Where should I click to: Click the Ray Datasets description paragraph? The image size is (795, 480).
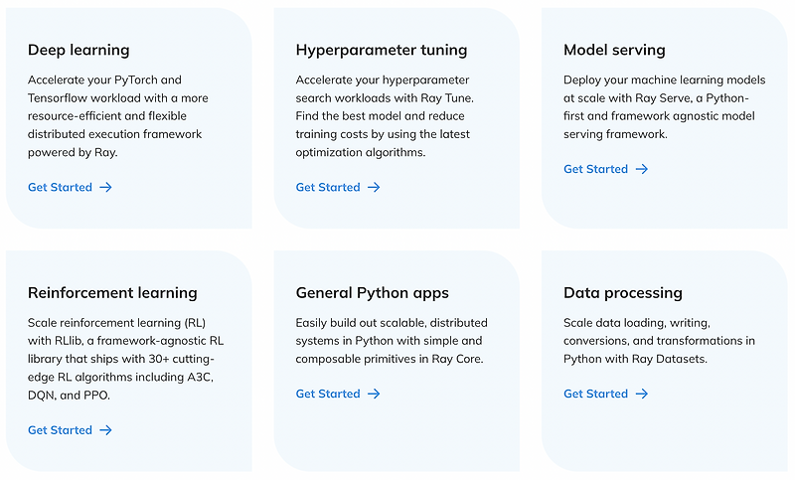pos(659,341)
